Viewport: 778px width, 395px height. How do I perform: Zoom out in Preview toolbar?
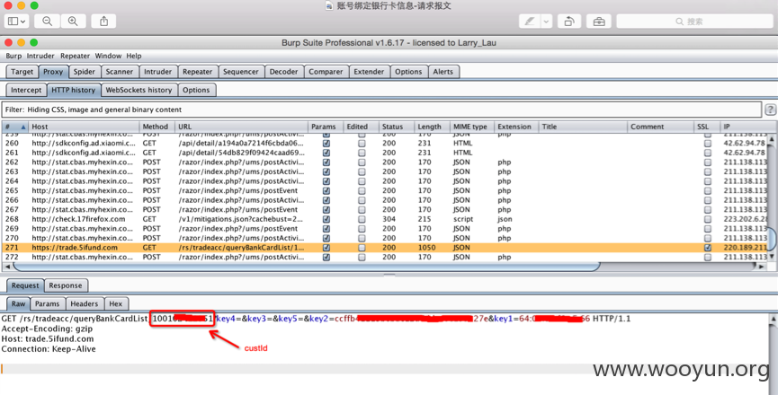pos(47,22)
